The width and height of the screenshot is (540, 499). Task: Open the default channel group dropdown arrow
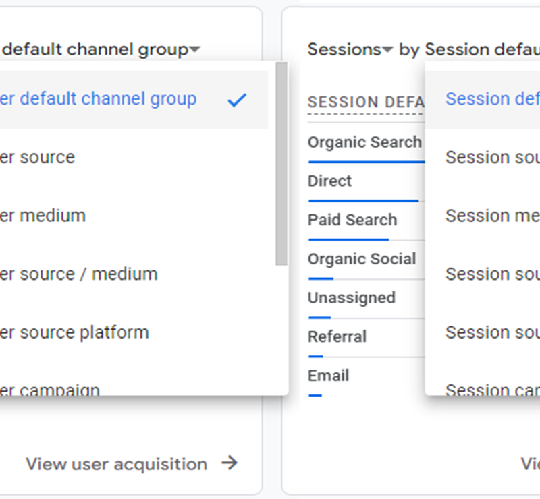195,49
